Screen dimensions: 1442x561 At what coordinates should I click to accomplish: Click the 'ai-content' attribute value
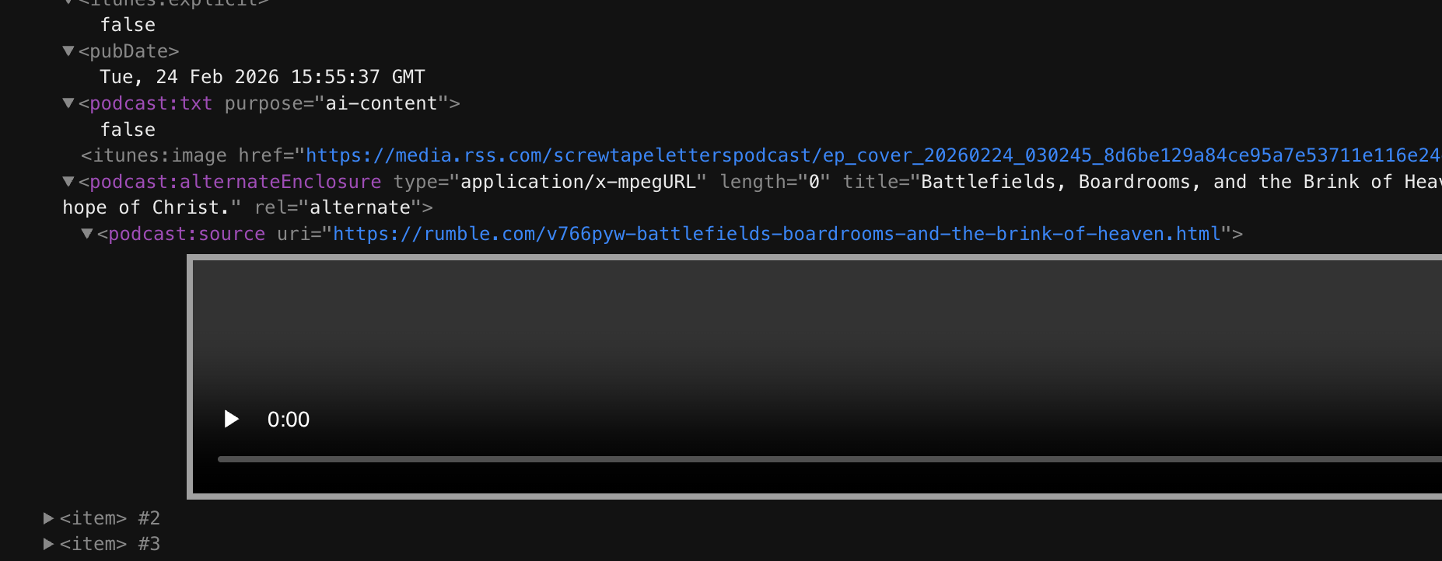(381, 103)
